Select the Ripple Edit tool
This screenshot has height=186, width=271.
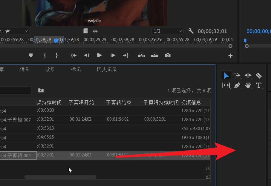[248, 76]
